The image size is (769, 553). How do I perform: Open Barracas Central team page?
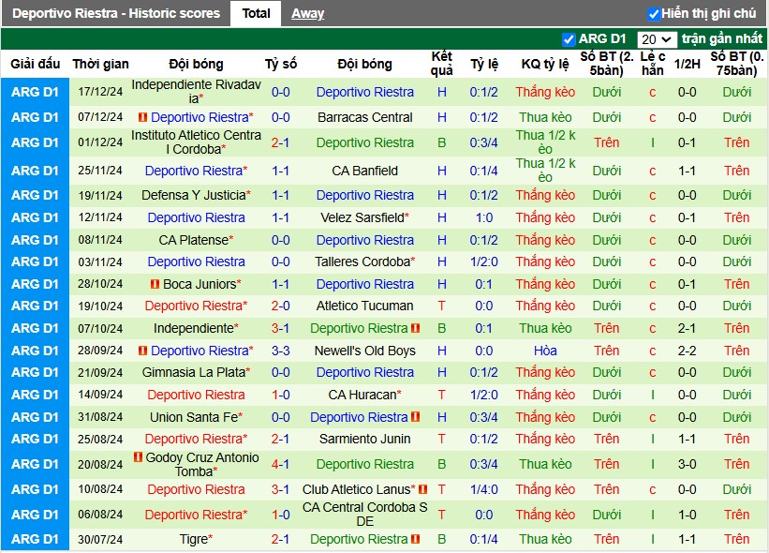click(x=365, y=117)
